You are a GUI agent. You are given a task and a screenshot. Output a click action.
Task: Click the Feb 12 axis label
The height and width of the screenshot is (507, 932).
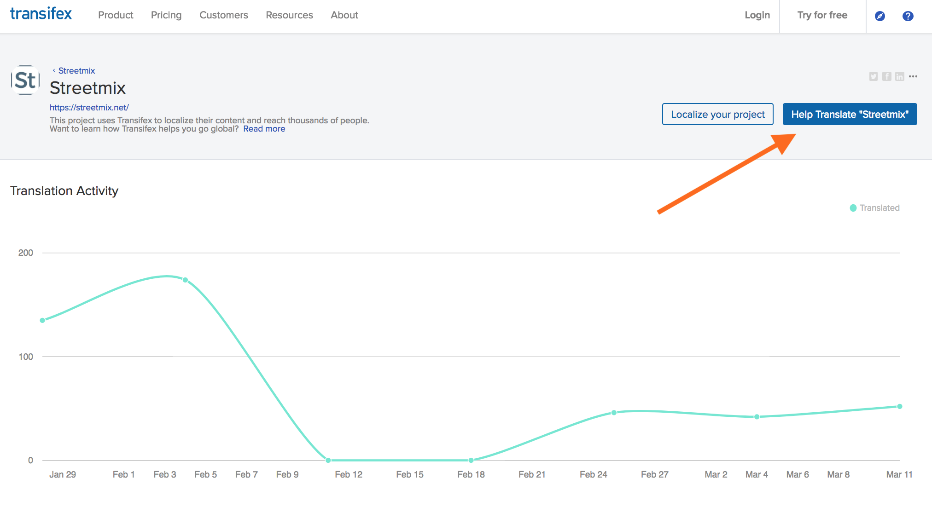349,474
